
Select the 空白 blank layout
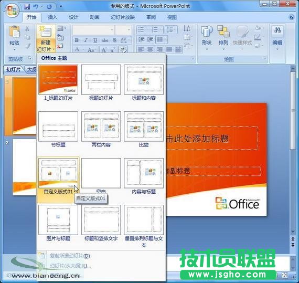[101, 176]
